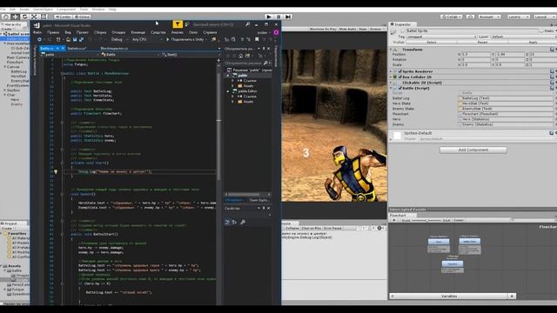Click the Save icon in Visual Studio
557x313 pixels.
coord(75,39)
